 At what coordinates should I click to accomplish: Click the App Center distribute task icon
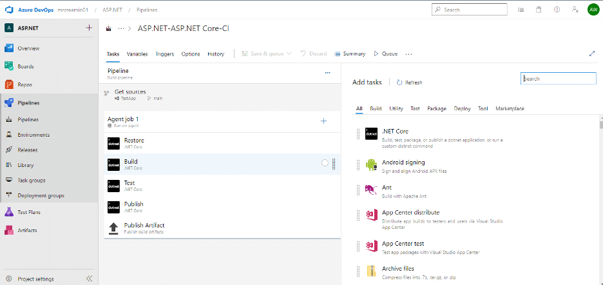tap(371, 215)
